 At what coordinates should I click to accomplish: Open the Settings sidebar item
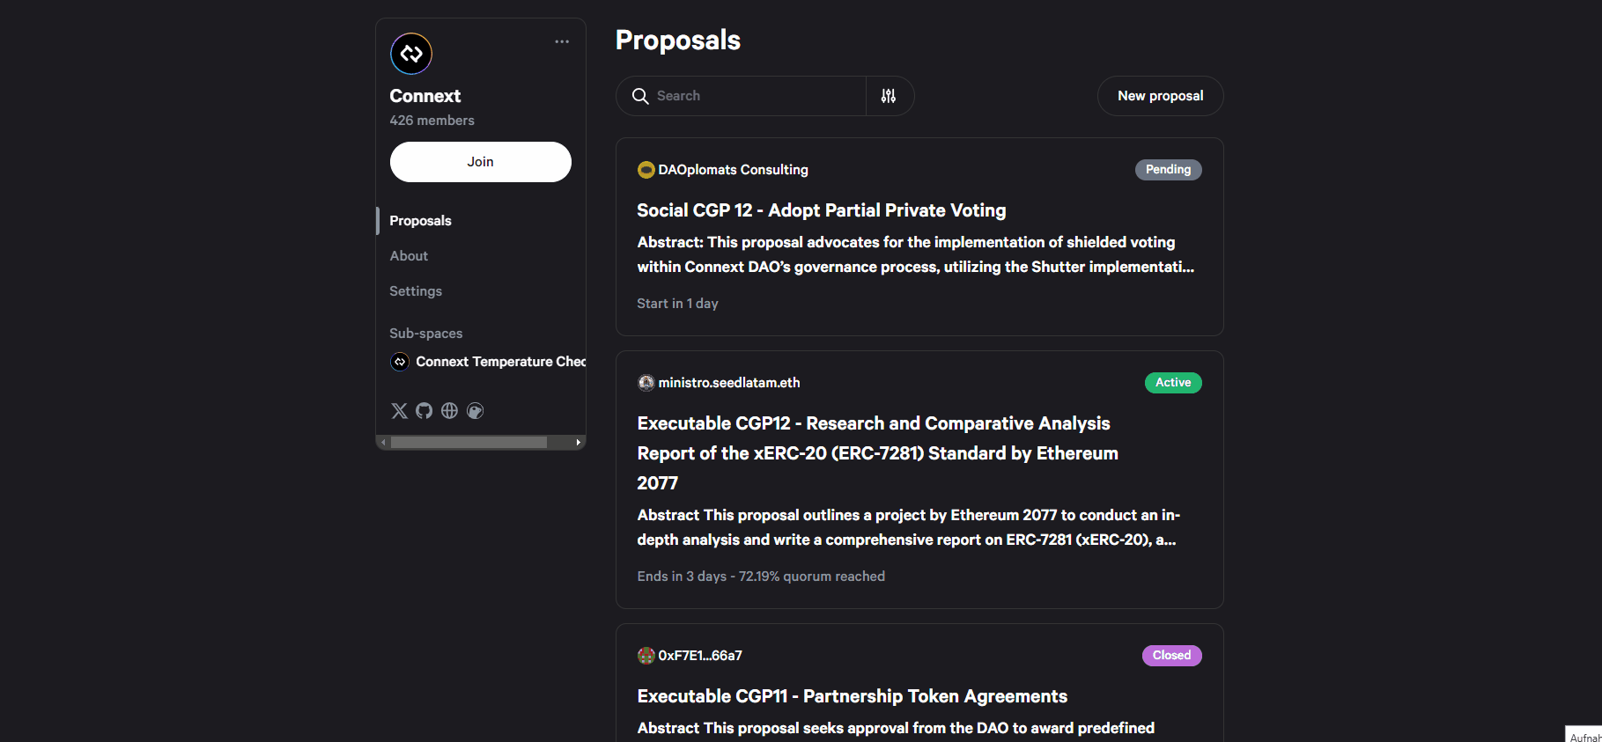point(416,291)
